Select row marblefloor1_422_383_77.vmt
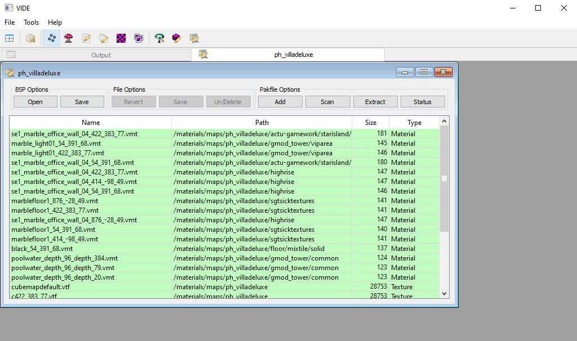Image resolution: width=577 pixels, height=341 pixels. tap(224, 210)
